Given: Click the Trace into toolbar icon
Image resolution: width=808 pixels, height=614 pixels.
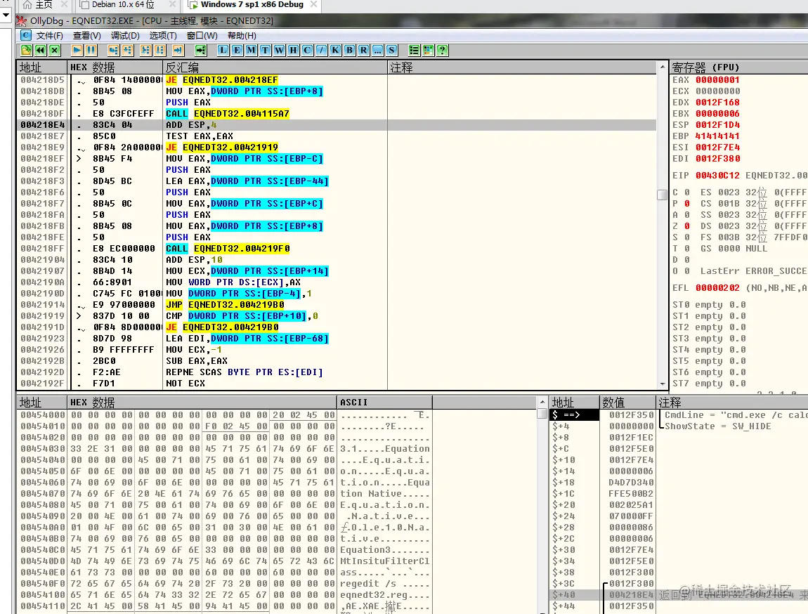Looking at the screenshot, I should [146, 50].
